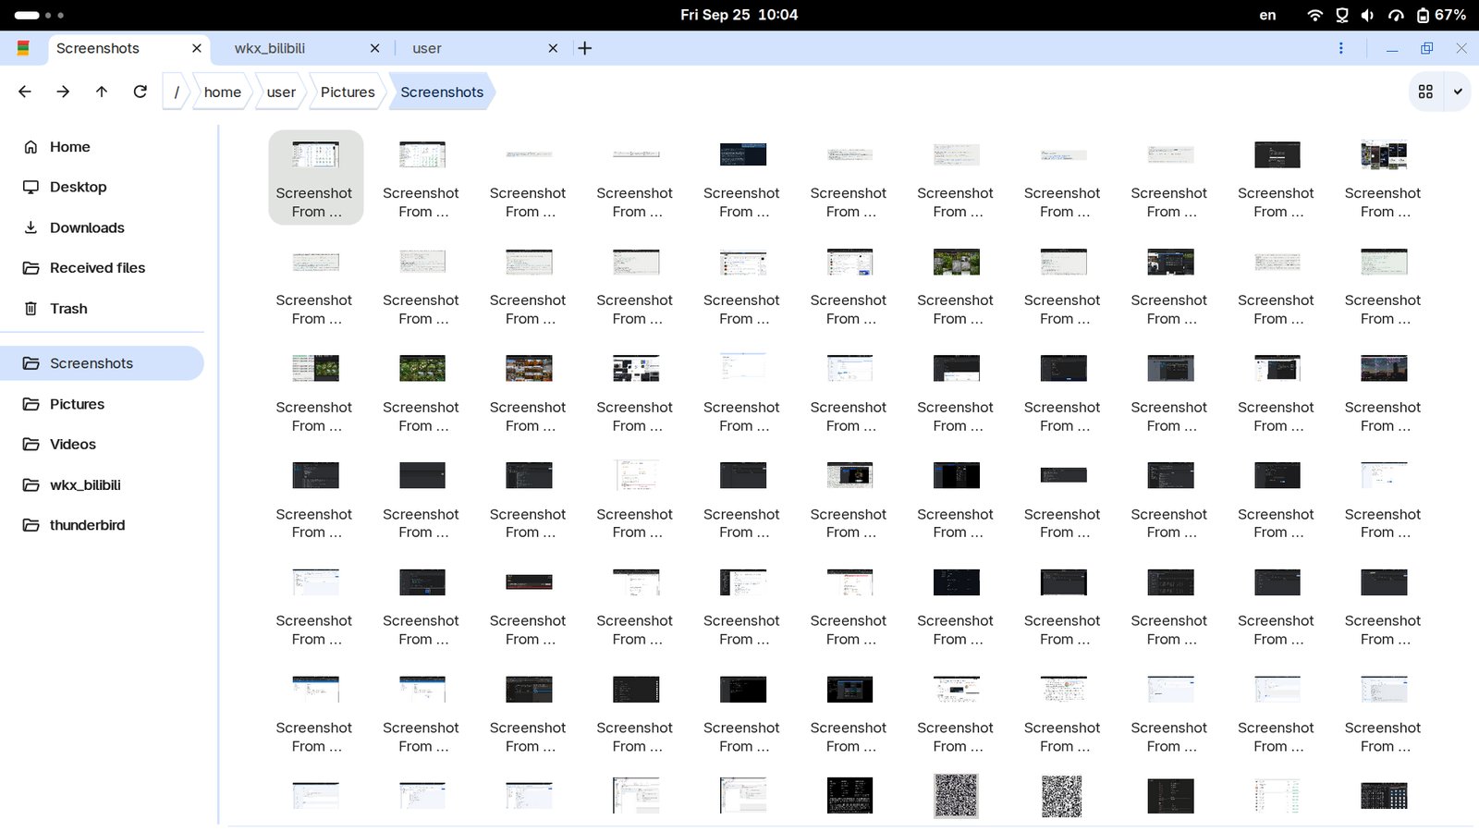Image resolution: width=1479 pixels, height=832 pixels.
Task: Click the battery indicator showing 67%
Action: tap(1440, 15)
